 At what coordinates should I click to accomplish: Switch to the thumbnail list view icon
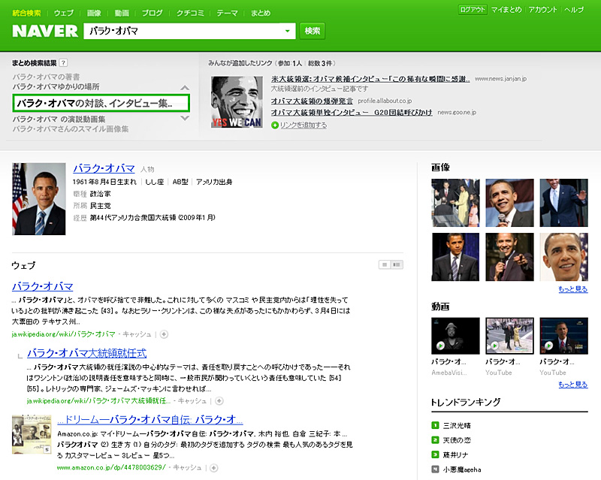397,264
